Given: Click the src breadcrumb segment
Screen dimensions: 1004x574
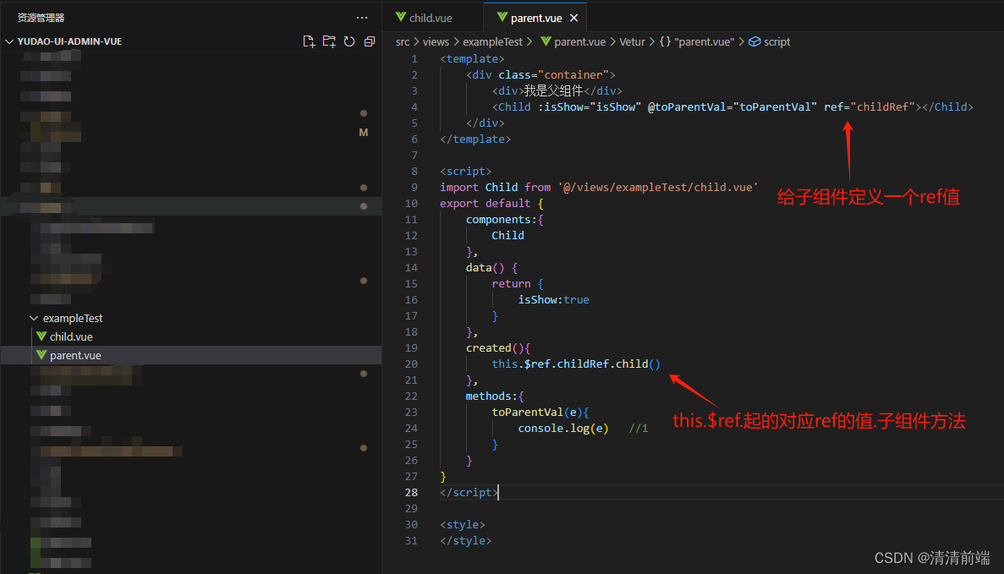Looking at the screenshot, I should [402, 41].
